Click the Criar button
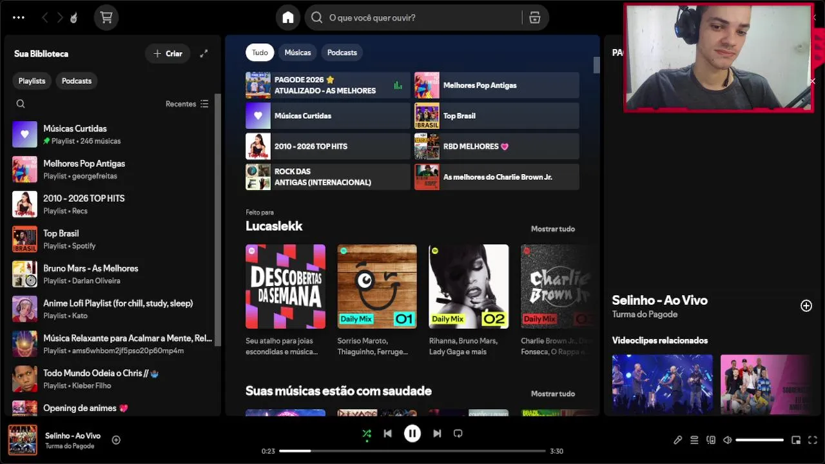This screenshot has width=825, height=464. 168,53
